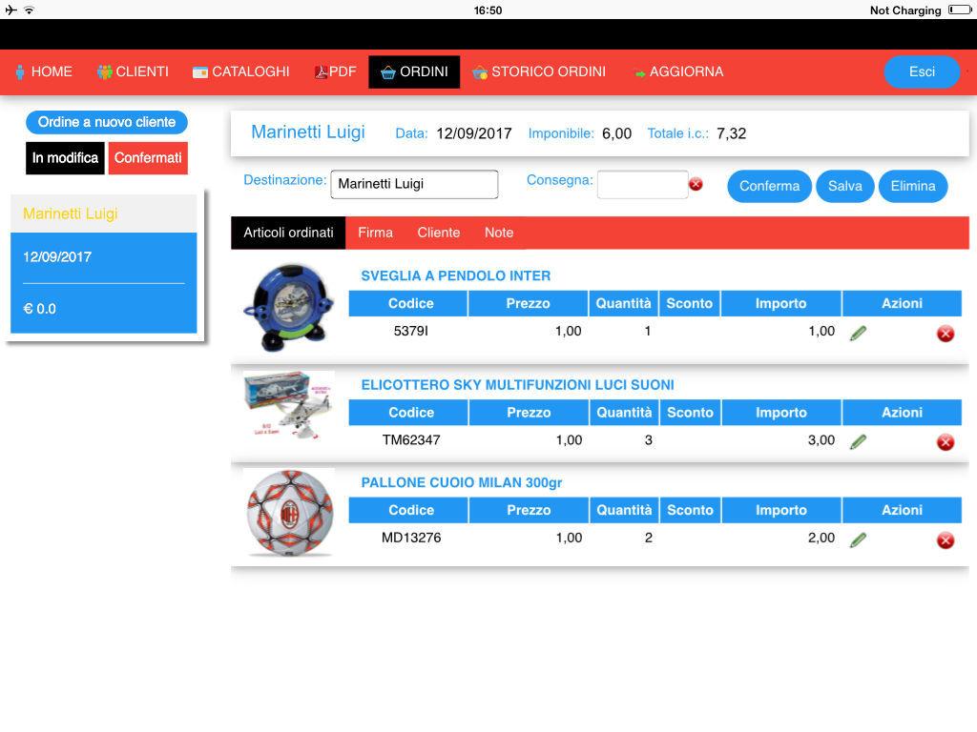Image resolution: width=977 pixels, height=732 pixels.
Task: Click the AGGIORNA green arrow icon
Action: [640, 73]
